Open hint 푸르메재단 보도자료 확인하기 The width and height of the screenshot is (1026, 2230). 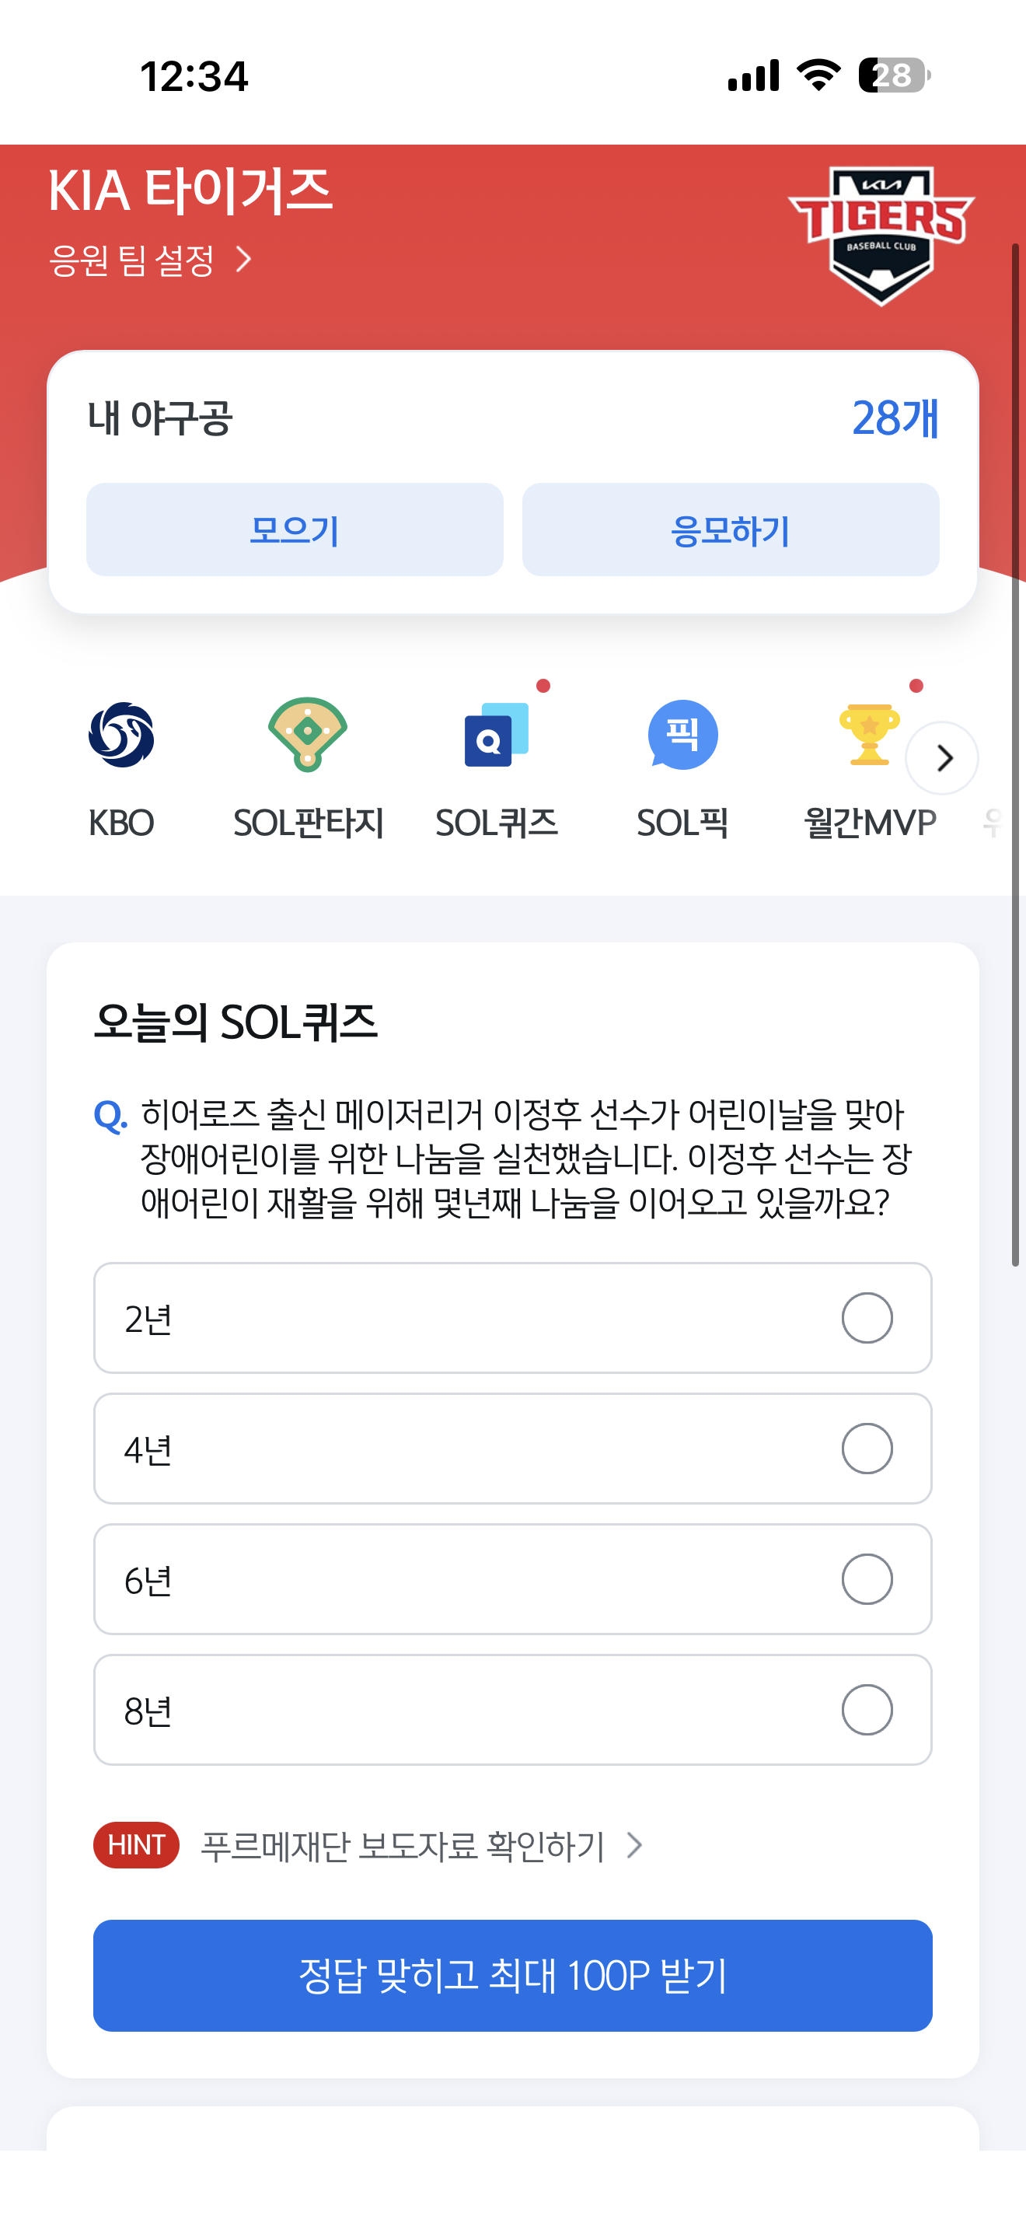coord(421,1846)
